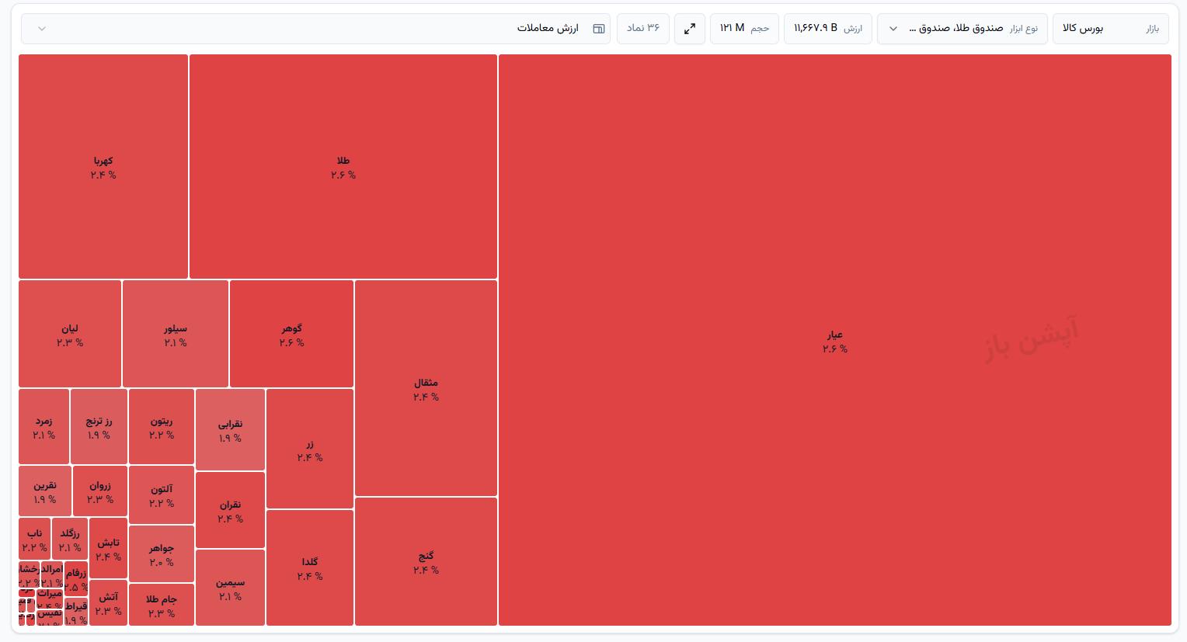Select the گلدا treemap tile
The width and height of the screenshot is (1187, 642).
point(310,567)
